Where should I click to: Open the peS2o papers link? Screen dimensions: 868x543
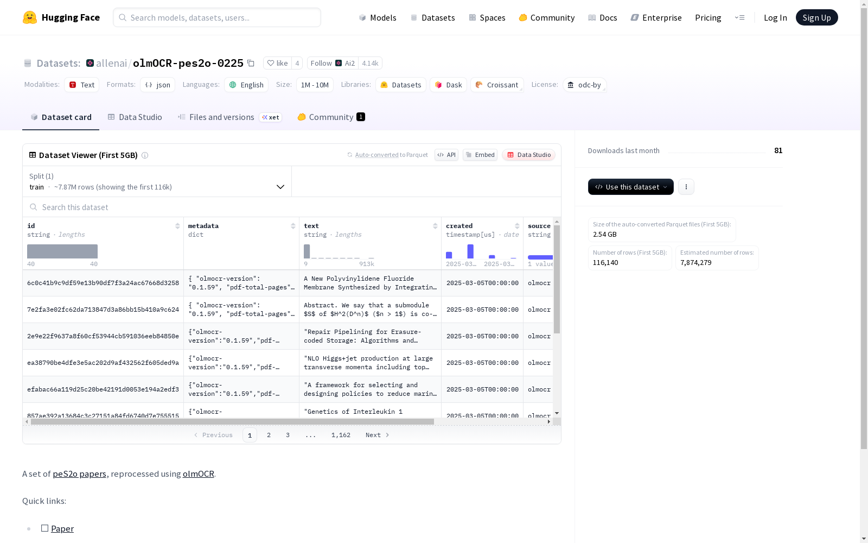(x=79, y=473)
